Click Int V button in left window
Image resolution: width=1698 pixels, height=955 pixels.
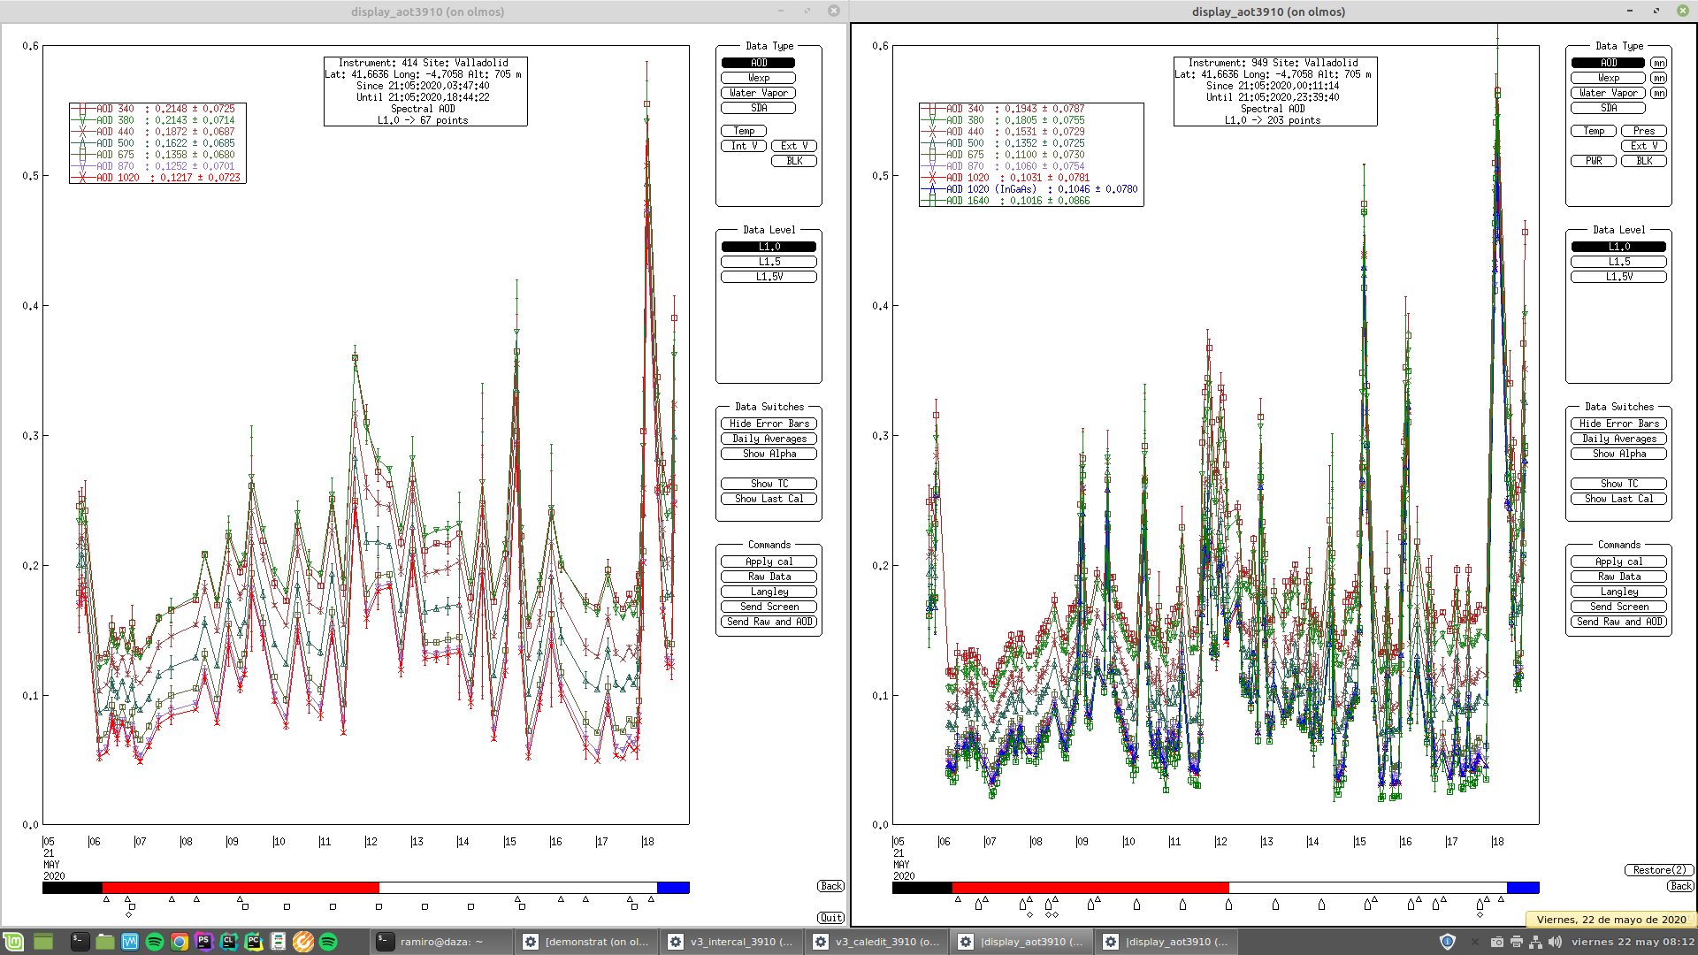744,146
